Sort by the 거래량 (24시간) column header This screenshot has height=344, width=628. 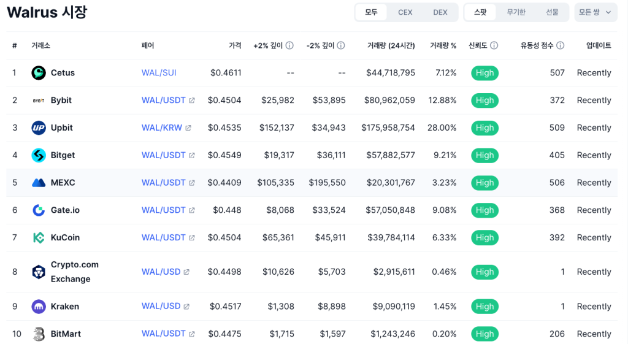[391, 45]
